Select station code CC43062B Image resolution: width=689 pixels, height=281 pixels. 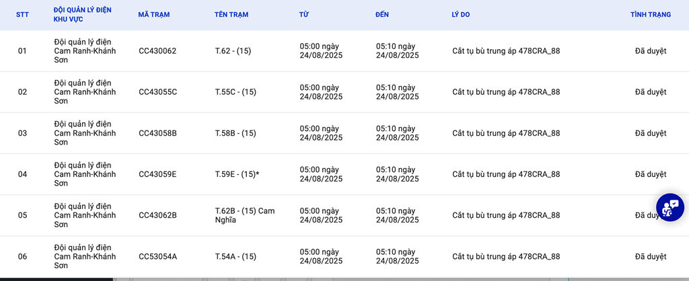pos(157,215)
